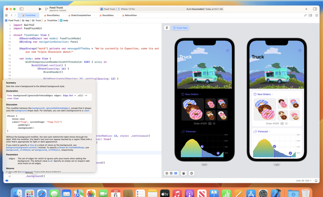Select the Truck View preview chip
This screenshot has width=323, height=197.
click(x=180, y=28)
